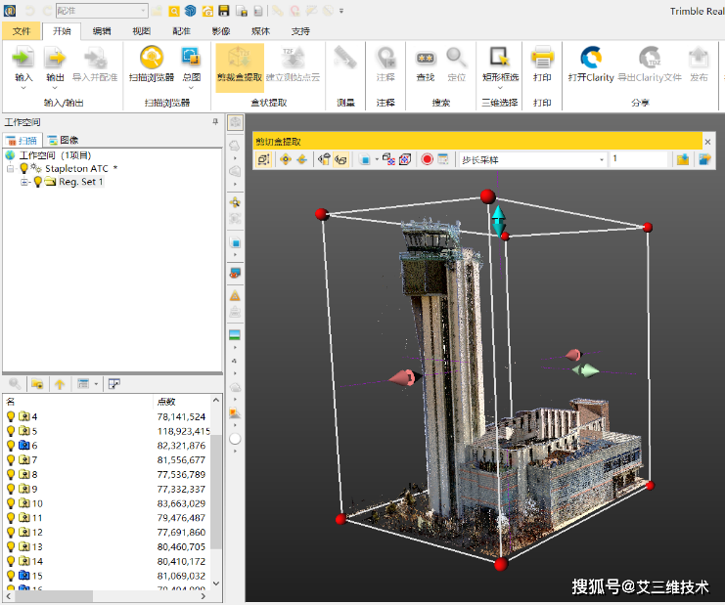
Task: Click the 打印 printer icon
Action: point(542,59)
